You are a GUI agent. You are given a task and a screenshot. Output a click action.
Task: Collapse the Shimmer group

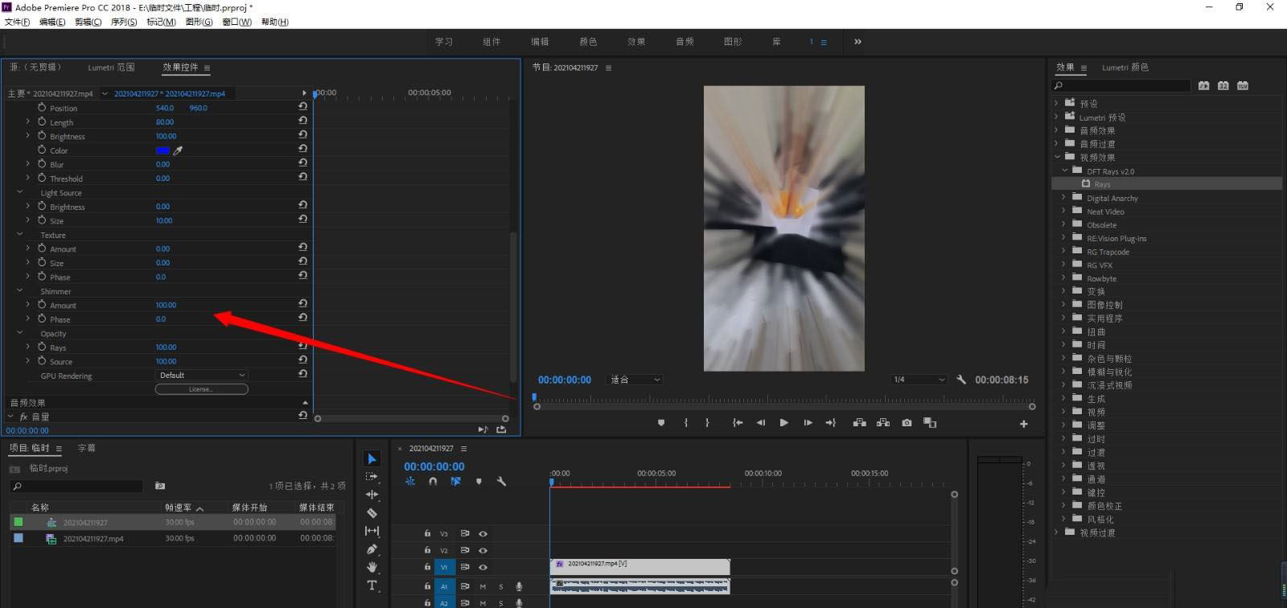(19, 290)
